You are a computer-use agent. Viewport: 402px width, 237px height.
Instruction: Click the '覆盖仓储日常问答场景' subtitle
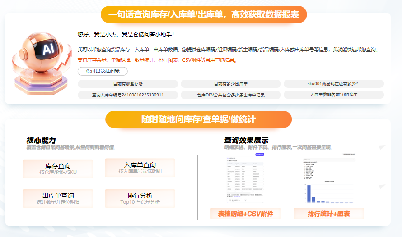(70, 147)
